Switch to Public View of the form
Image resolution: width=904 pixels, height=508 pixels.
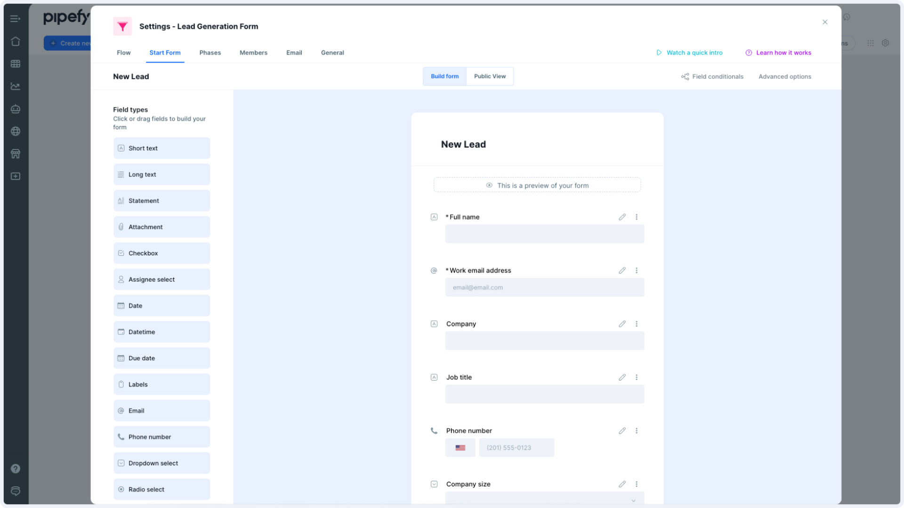(490, 76)
